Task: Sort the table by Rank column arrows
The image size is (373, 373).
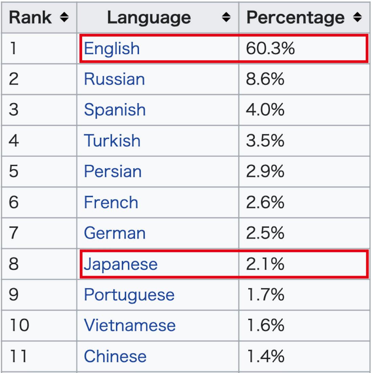Action: 64,18
